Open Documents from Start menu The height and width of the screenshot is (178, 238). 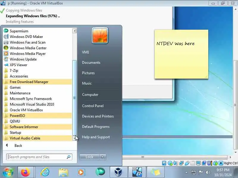point(91,63)
